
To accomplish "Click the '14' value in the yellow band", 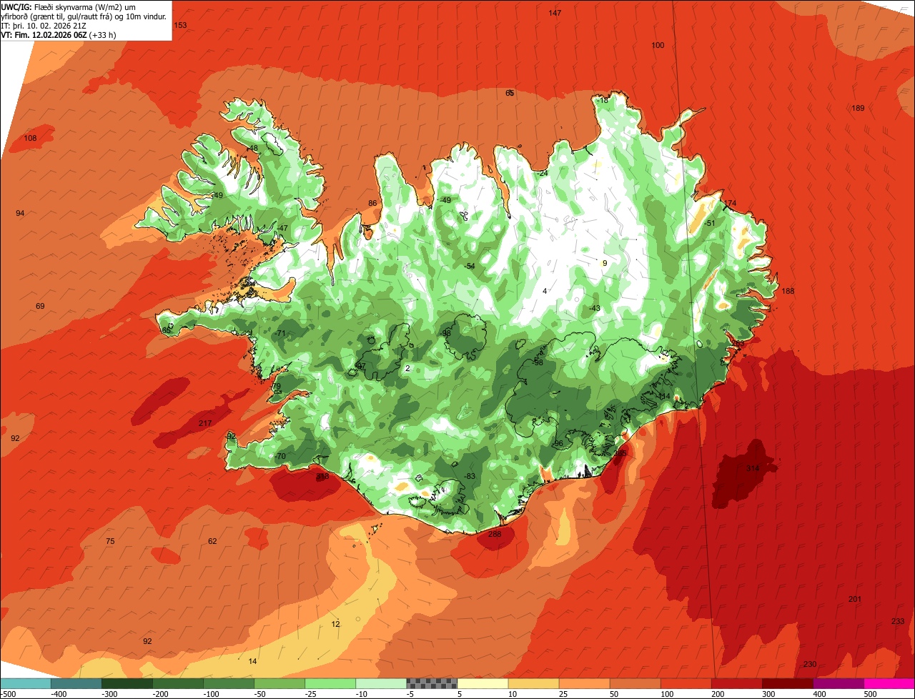I will (x=252, y=661).
